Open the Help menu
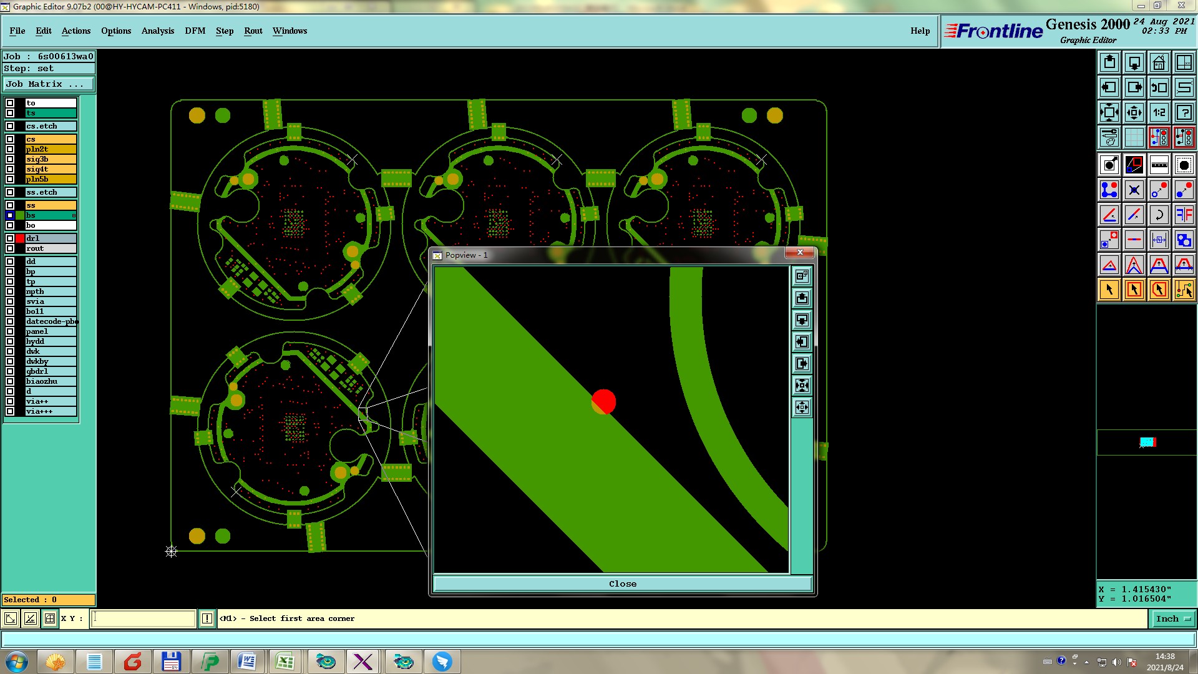The height and width of the screenshot is (674, 1198). (920, 31)
